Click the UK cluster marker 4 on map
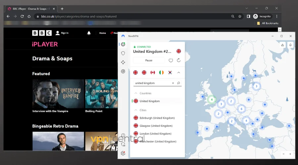The height and width of the screenshot is (165, 298). pos(212,99)
